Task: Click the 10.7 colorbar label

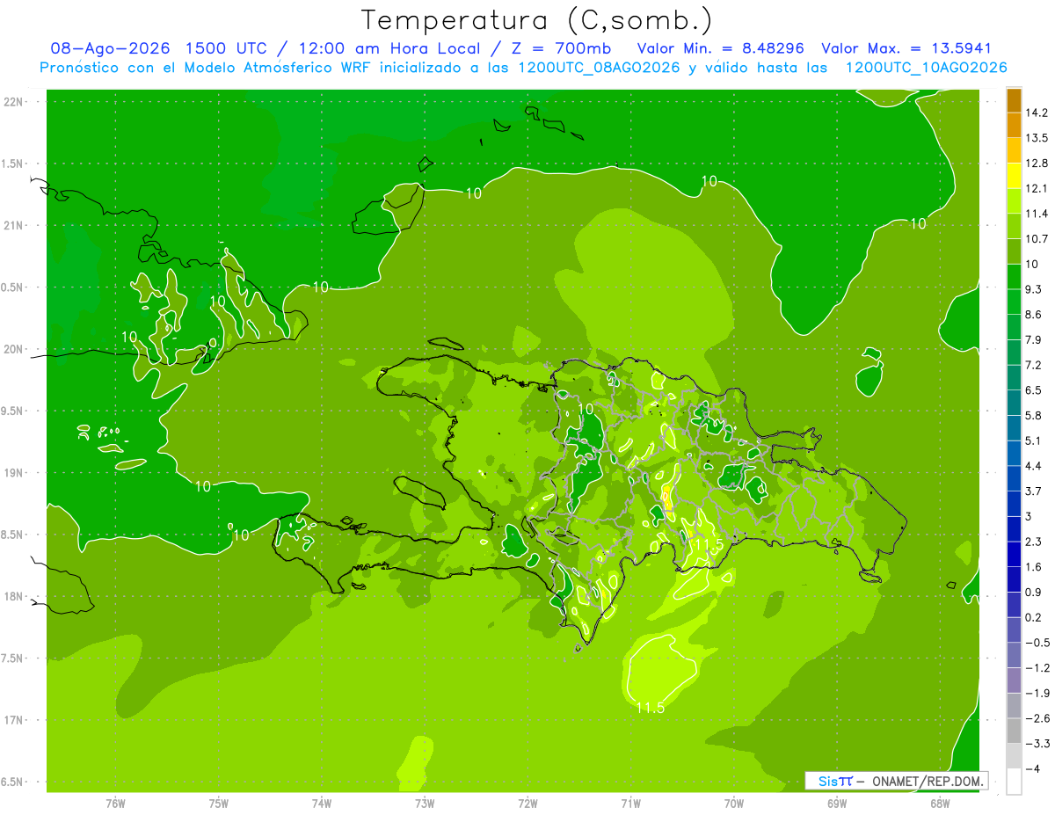Action: pos(1036,238)
